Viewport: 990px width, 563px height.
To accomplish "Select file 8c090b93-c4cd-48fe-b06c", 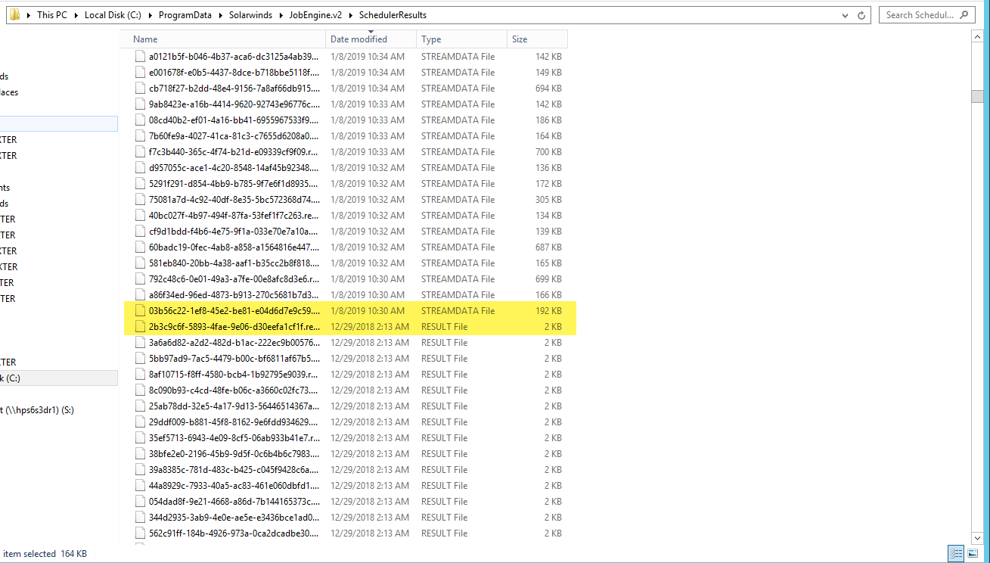I will pos(234,390).
